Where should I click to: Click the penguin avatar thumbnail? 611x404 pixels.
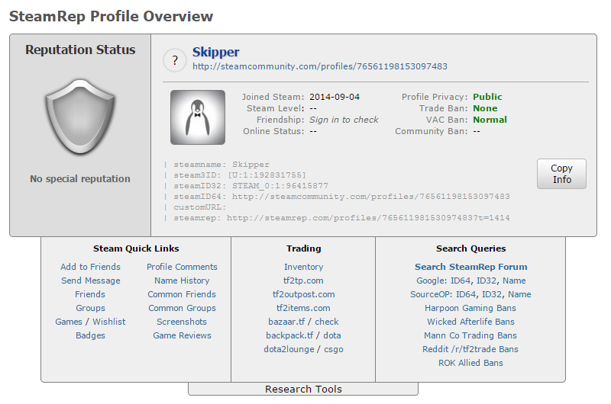pos(197,117)
